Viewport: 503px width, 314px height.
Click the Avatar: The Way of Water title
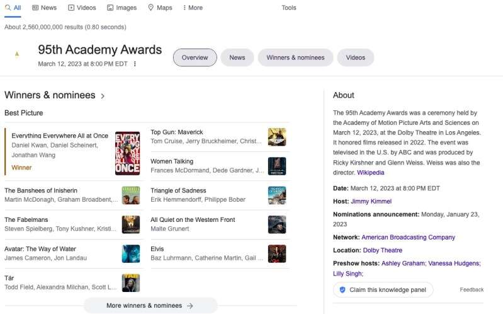40,249
